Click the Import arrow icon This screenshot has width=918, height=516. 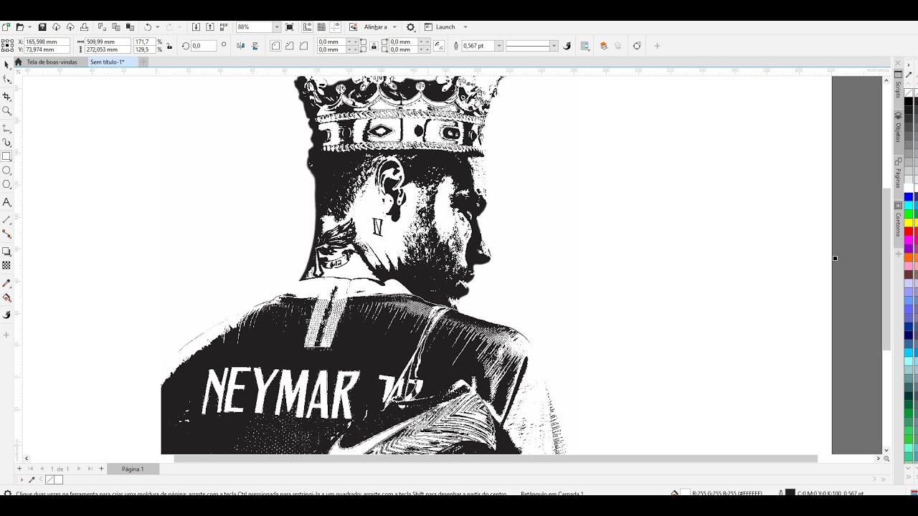coord(196,27)
